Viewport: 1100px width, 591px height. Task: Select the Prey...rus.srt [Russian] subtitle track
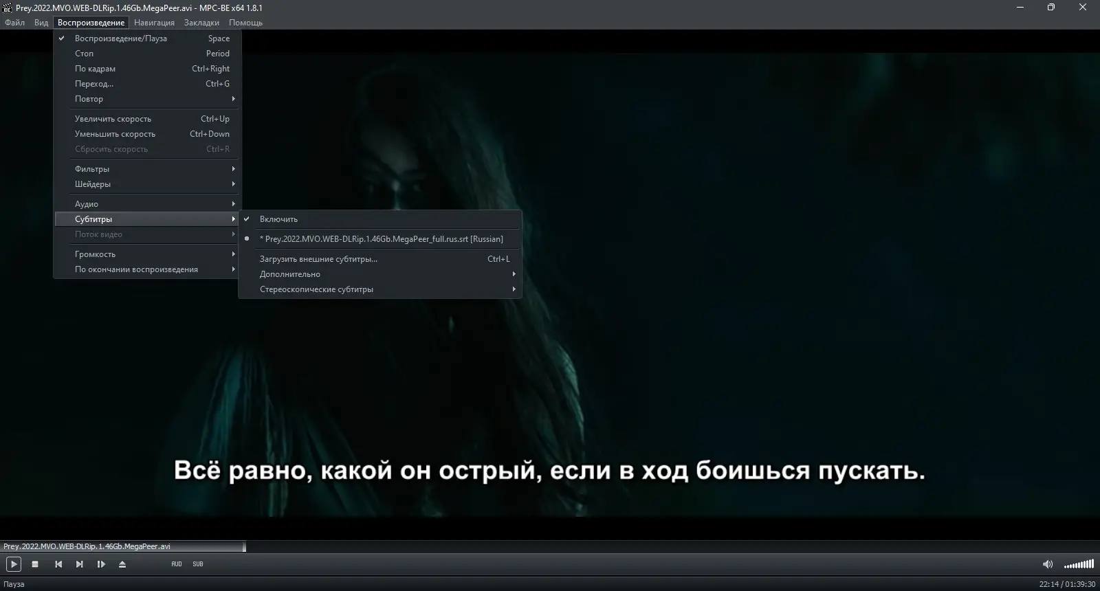380,239
